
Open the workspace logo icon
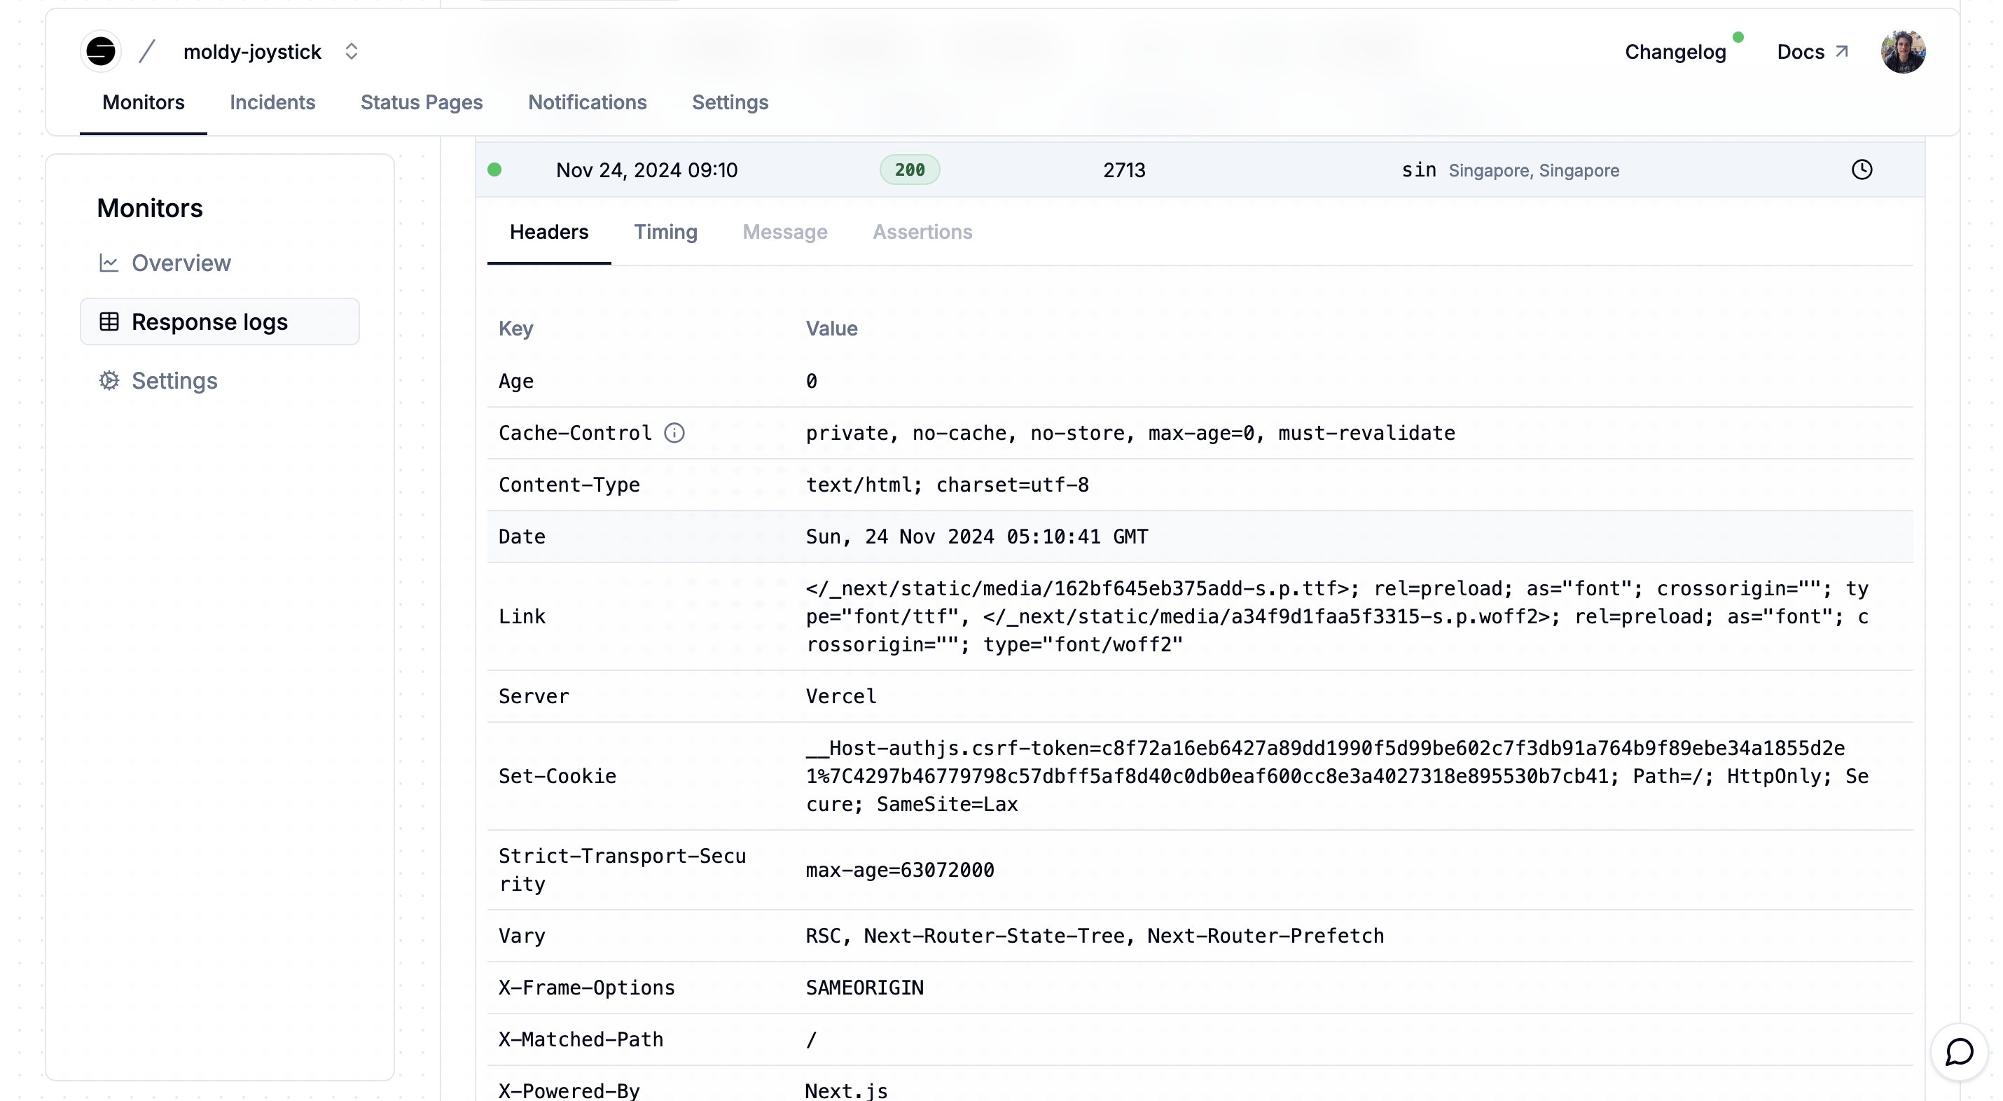click(100, 50)
